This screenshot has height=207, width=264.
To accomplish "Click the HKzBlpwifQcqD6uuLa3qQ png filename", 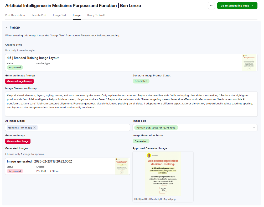I will pyautogui.click(x=155, y=199).
